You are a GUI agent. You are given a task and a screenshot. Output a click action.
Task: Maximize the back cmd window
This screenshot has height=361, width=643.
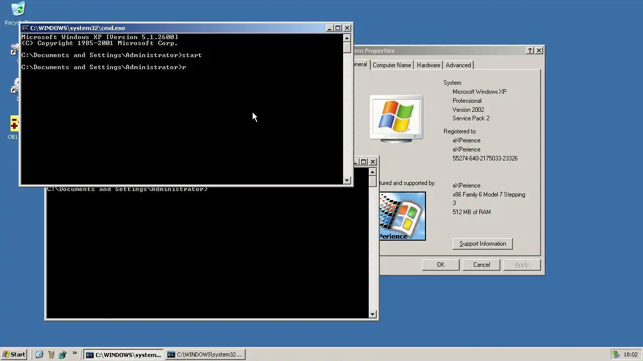pyautogui.click(x=363, y=162)
